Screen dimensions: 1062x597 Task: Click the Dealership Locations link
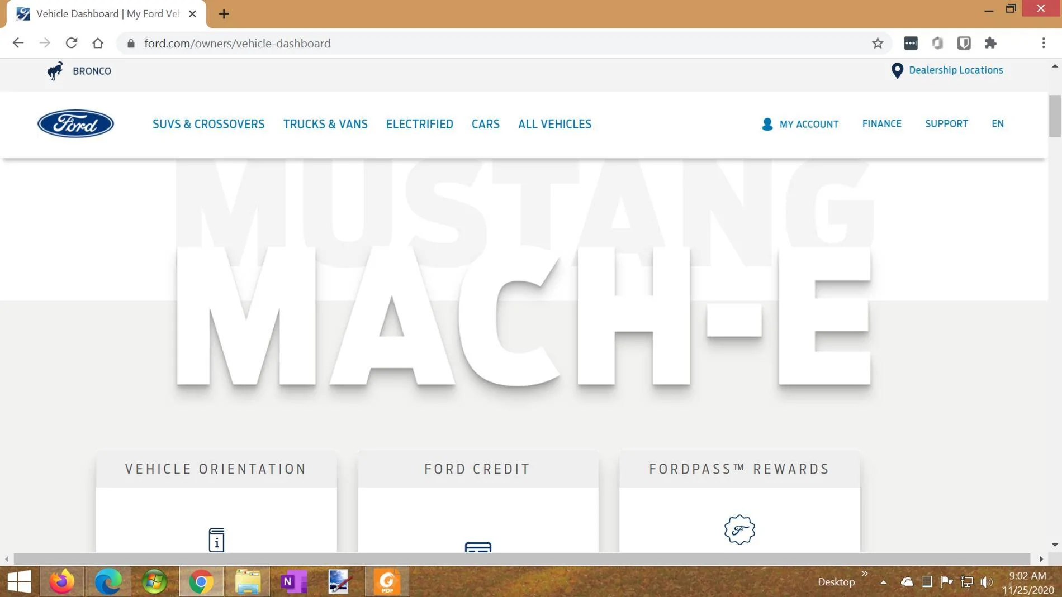coord(956,70)
